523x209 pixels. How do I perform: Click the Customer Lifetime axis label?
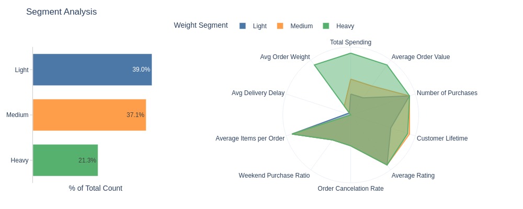point(442,138)
